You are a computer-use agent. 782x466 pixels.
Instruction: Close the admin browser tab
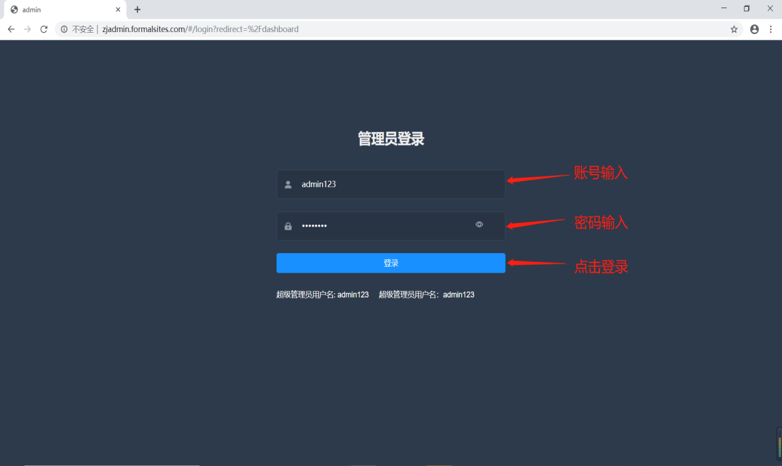(118, 10)
